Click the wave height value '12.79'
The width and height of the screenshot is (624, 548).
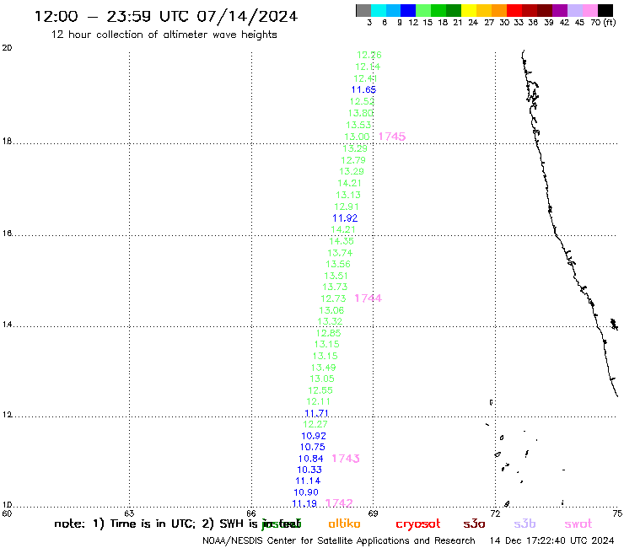click(353, 160)
